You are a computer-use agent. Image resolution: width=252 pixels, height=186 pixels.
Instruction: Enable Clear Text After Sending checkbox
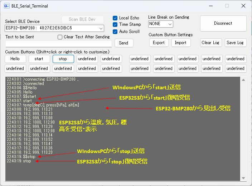(x=60, y=37)
